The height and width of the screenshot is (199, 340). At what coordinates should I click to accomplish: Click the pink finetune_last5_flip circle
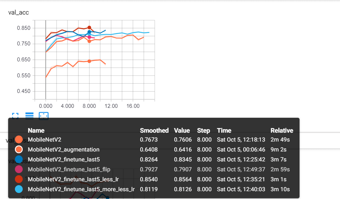tap(19, 170)
